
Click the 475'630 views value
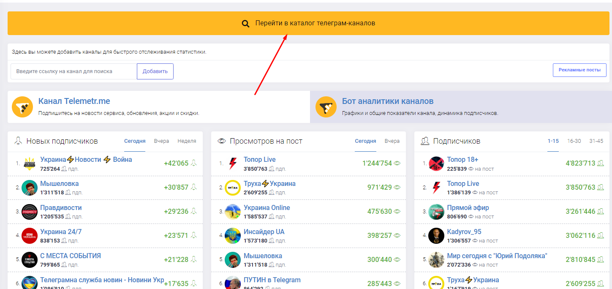(x=380, y=211)
